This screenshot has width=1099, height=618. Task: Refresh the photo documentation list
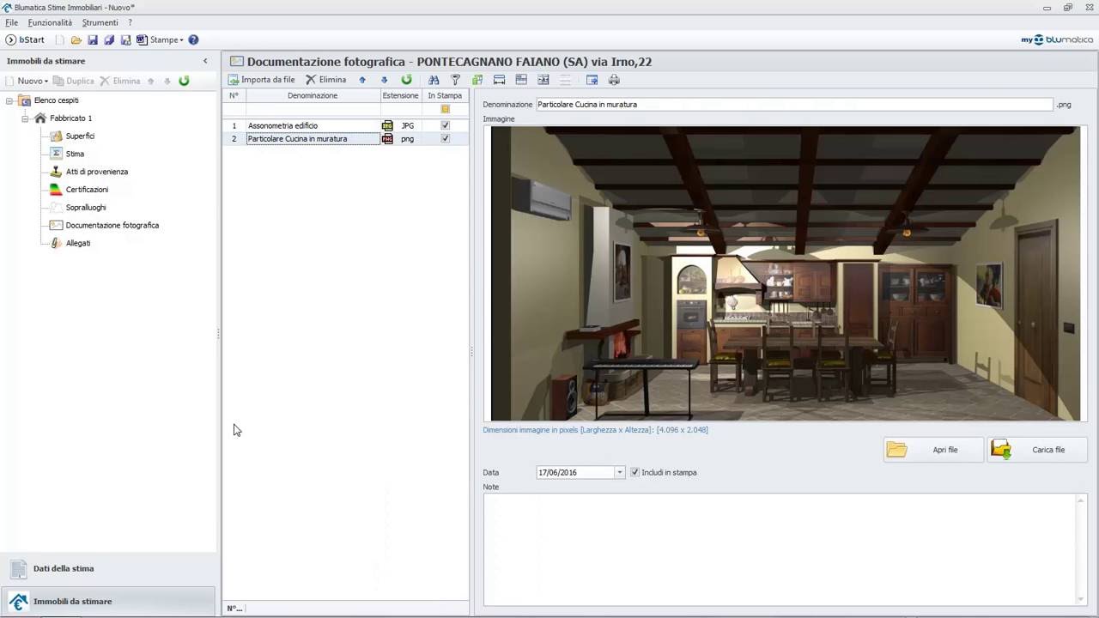[407, 80]
